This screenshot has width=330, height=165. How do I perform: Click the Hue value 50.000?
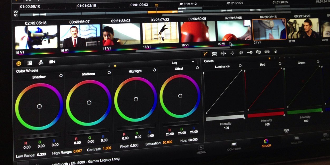[x=193, y=140]
